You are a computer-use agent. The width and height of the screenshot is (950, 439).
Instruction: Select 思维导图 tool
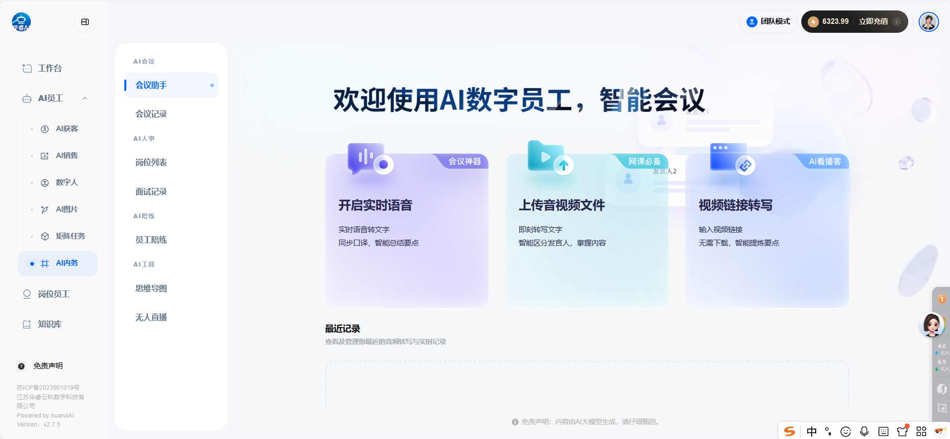pos(151,288)
